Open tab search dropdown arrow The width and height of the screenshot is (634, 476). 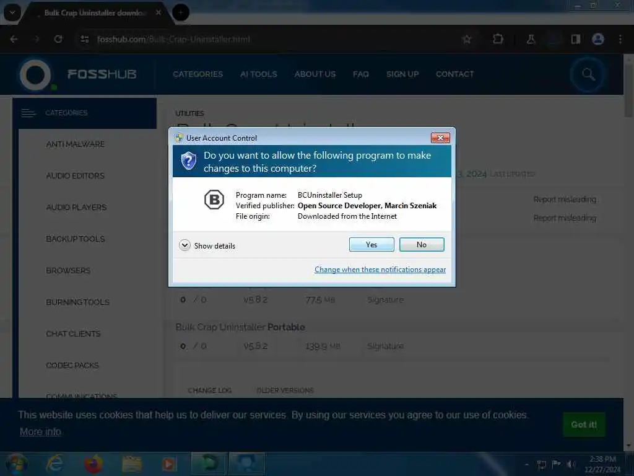point(12,12)
